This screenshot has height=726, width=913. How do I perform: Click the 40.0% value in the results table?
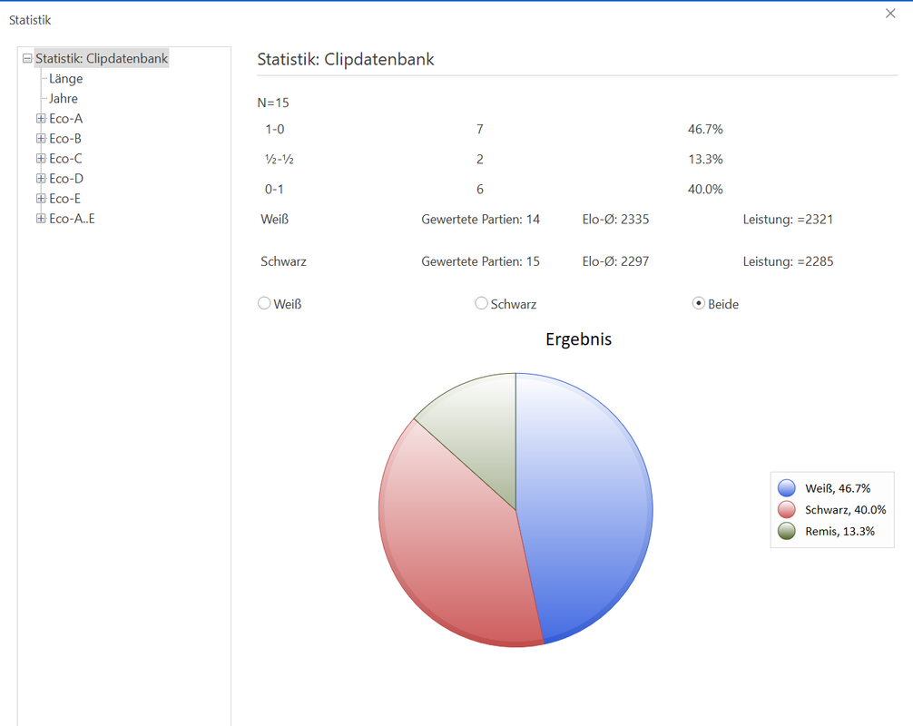(705, 190)
